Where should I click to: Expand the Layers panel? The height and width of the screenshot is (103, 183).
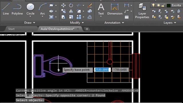tap(170, 23)
